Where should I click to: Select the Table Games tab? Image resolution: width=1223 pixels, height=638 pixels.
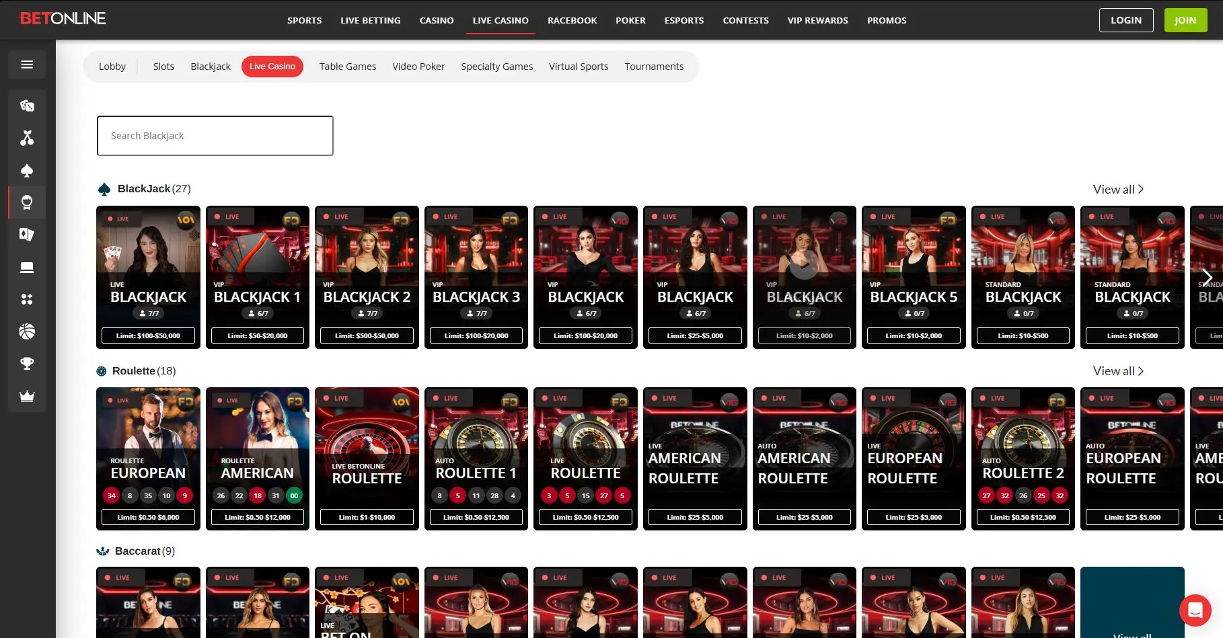point(348,67)
